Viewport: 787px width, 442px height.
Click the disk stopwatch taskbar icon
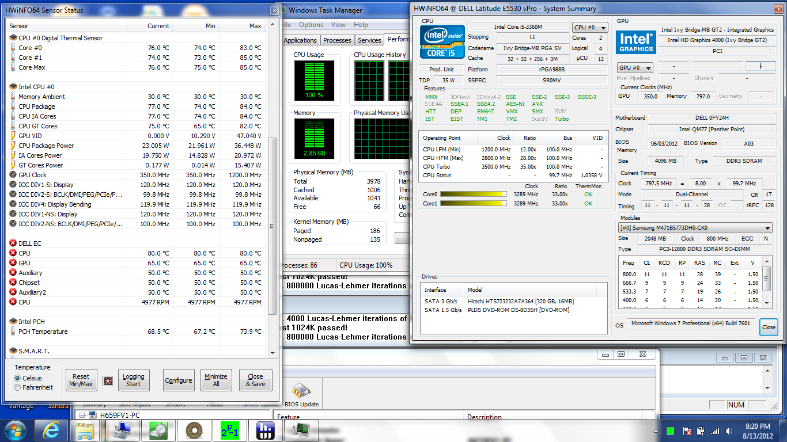pyautogui.click(x=158, y=430)
